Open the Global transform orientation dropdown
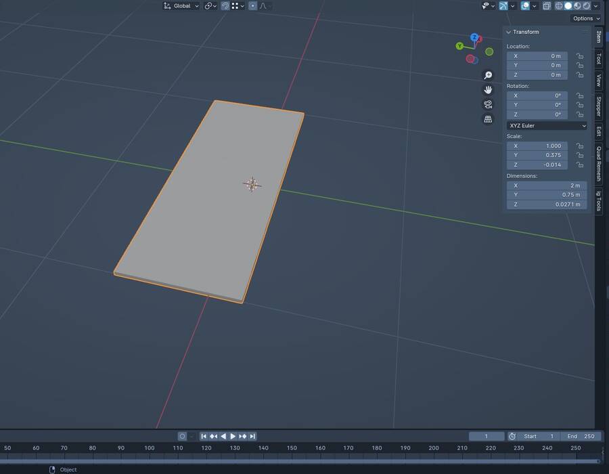Viewport: 609px width, 474px height. (181, 6)
